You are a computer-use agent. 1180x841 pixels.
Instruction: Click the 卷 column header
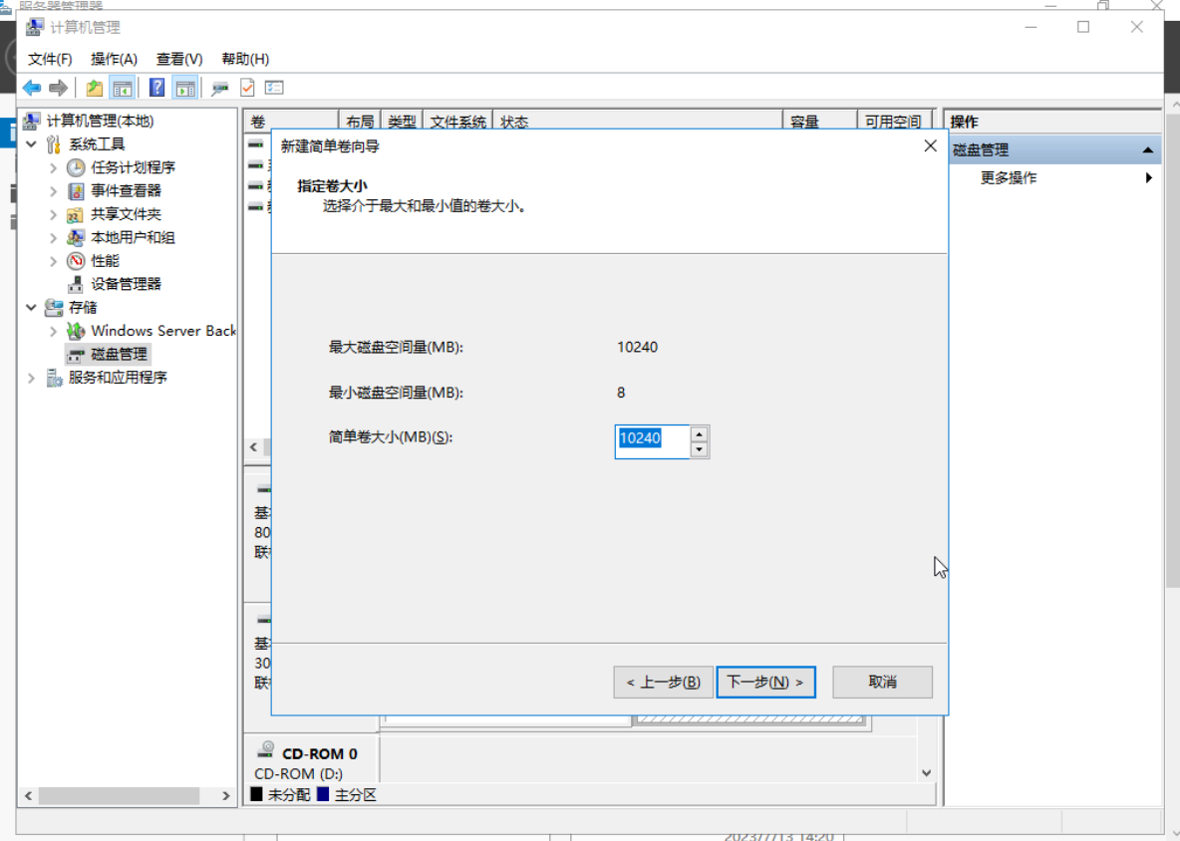click(291, 122)
